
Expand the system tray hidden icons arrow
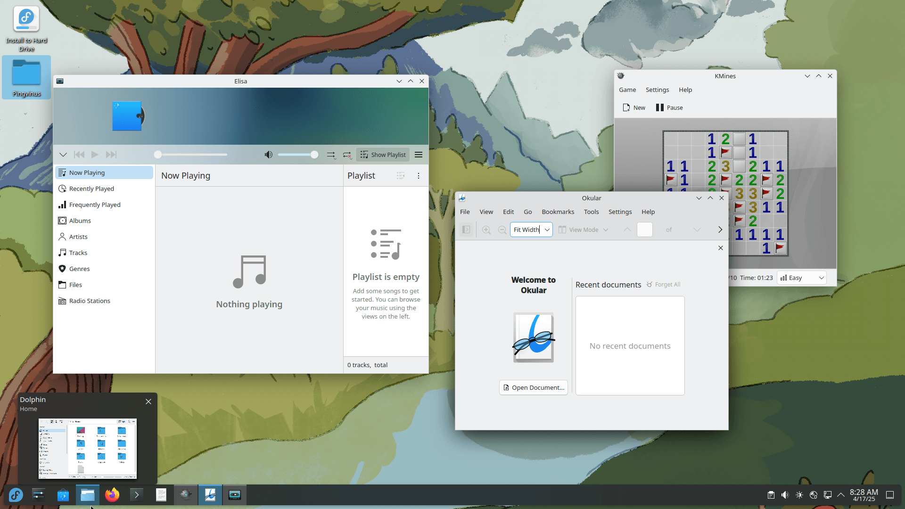tap(841, 495)
